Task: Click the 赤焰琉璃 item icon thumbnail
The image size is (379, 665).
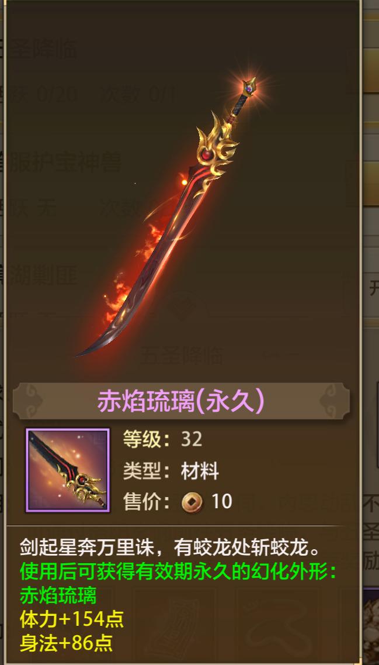Action: tap(68, 470)
